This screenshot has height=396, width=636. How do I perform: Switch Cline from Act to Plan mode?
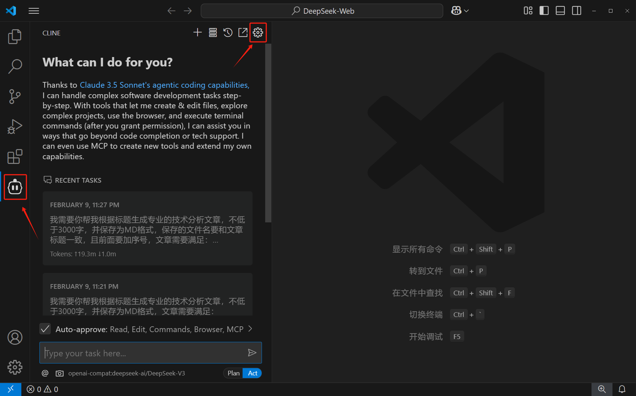pyautogui.click(x=233, y=373)
